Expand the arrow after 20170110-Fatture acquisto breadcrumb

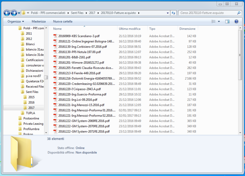pos(139,13)
